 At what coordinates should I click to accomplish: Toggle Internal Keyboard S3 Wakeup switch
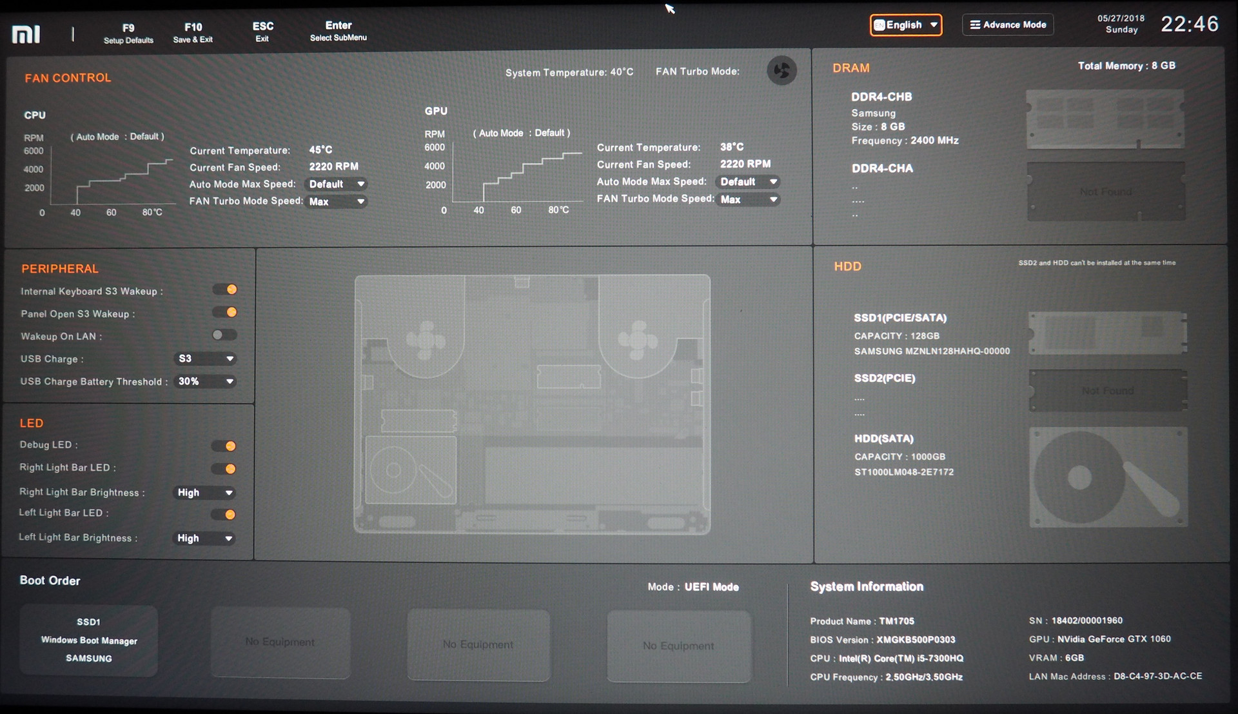pyautogui.click(x=225, y=290)
